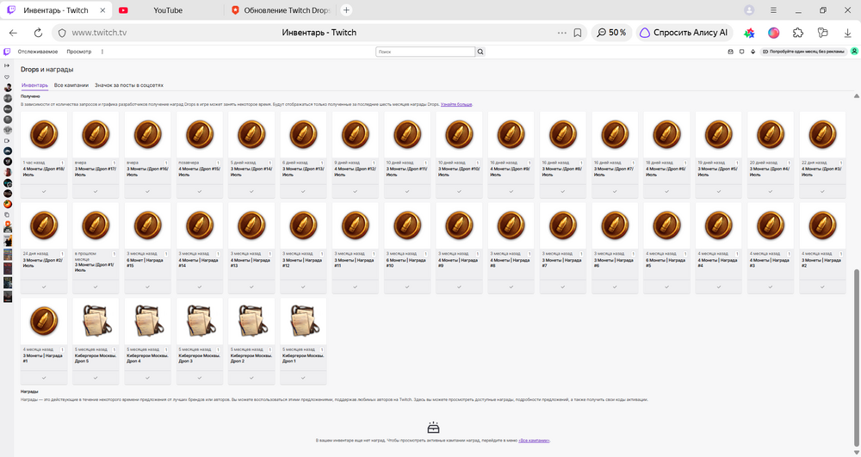
Task: Click checkmark under Дроп #18 card
Action: coord(44,191)
